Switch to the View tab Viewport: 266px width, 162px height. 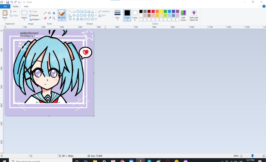coord(26,6)
